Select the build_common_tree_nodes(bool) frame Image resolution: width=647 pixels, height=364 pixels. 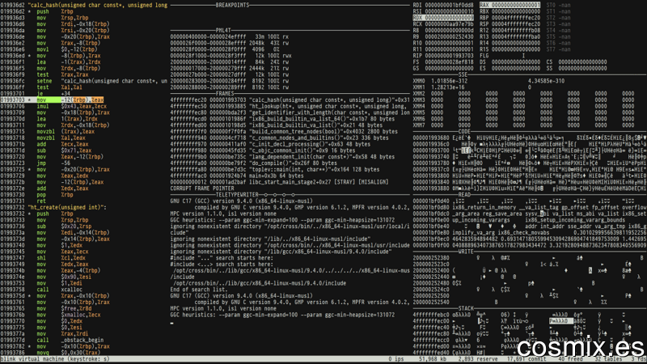pos(284,131)
